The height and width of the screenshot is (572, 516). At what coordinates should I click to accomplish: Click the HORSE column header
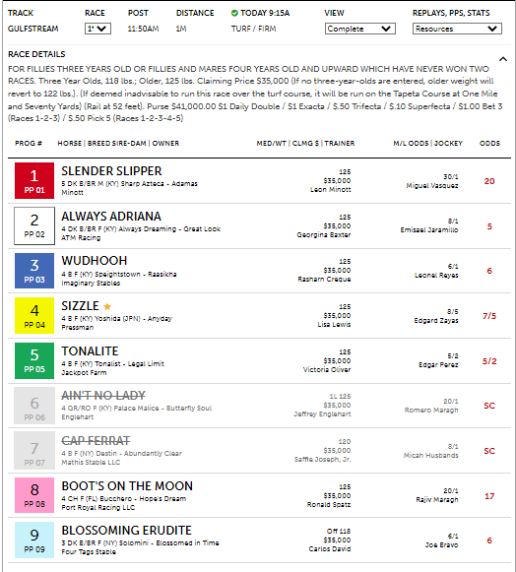[x=69, y=144]
